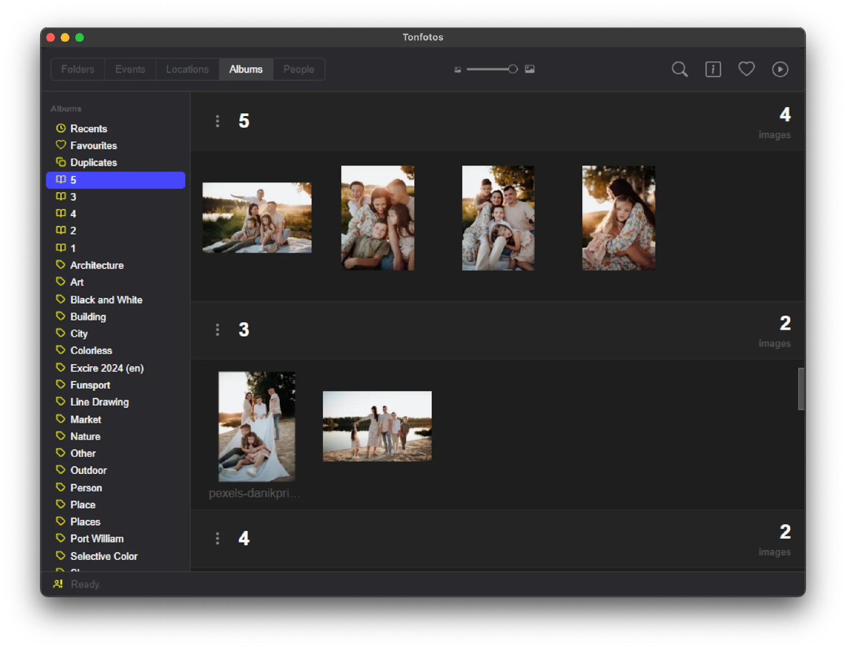Select album 4 in the sidebar
Image resolution: width=846 pixels, height=650 pixels.
click(116, 214)
